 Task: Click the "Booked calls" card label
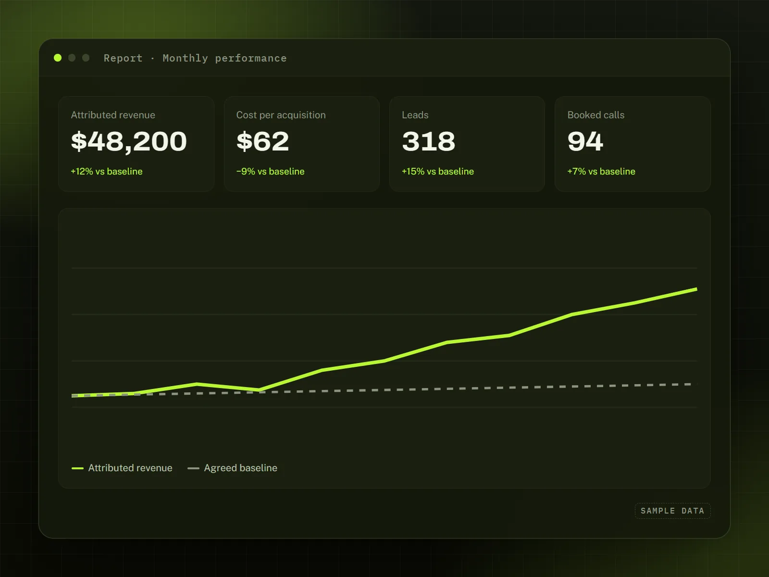click(x=596, y=115)
